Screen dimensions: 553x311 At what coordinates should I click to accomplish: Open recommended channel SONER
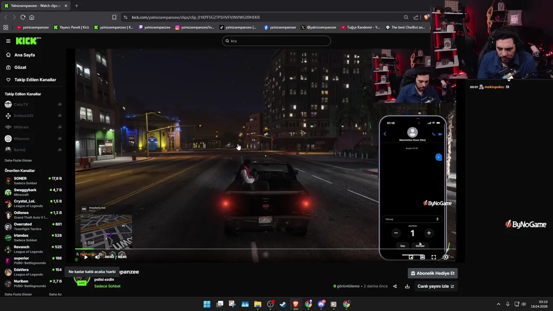coord(33,181)
